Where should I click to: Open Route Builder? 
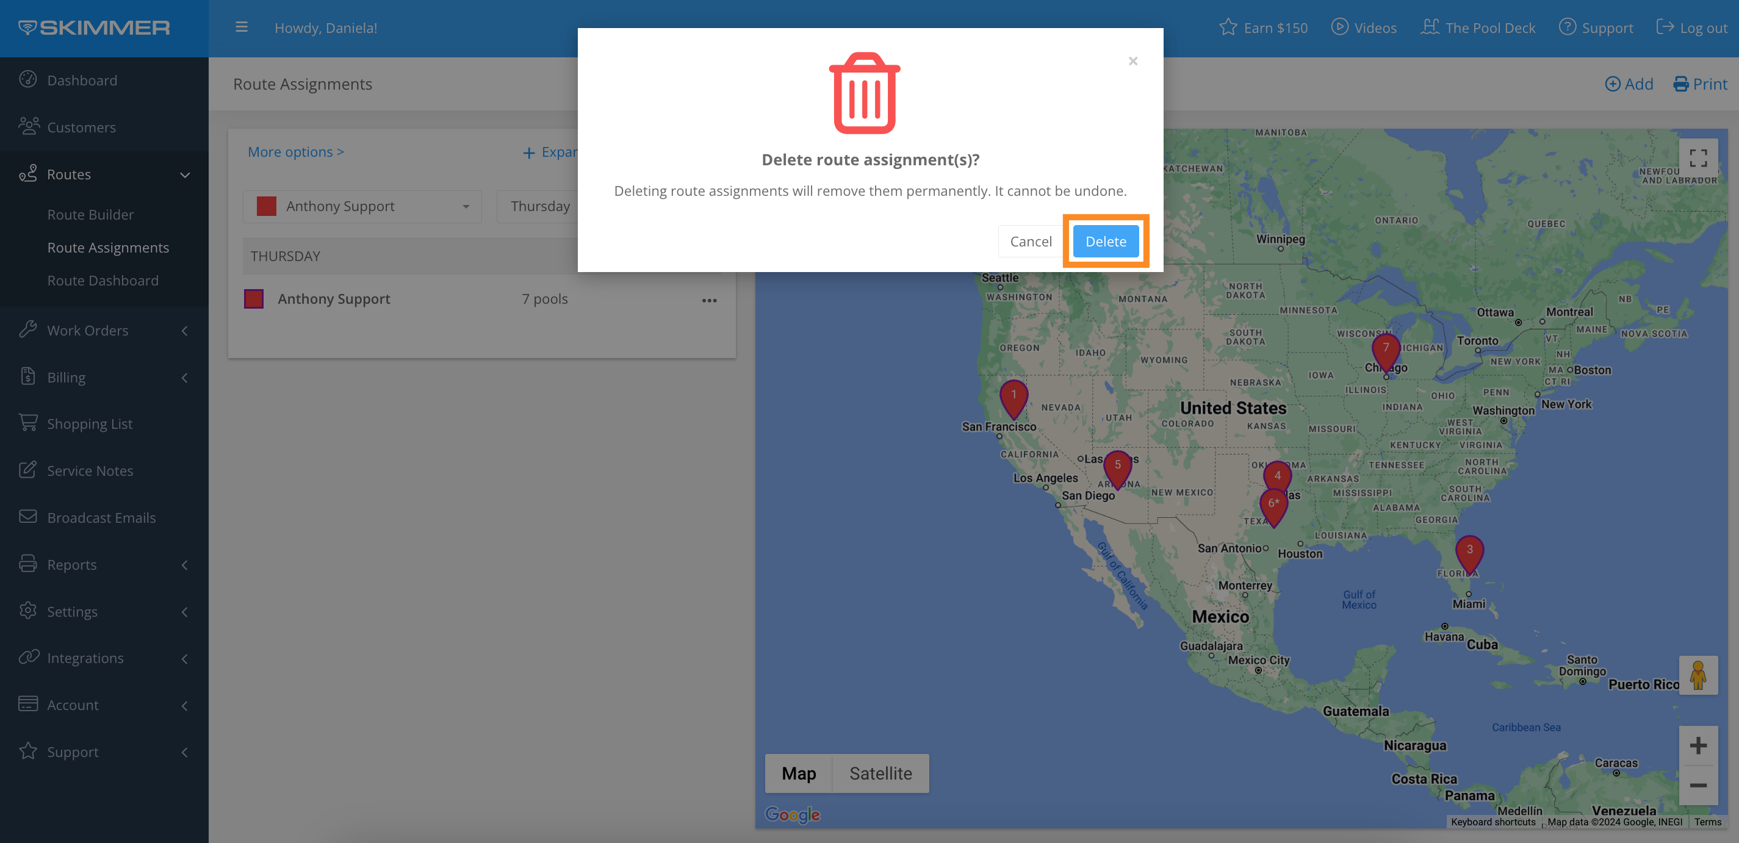(x=90, y=214)
